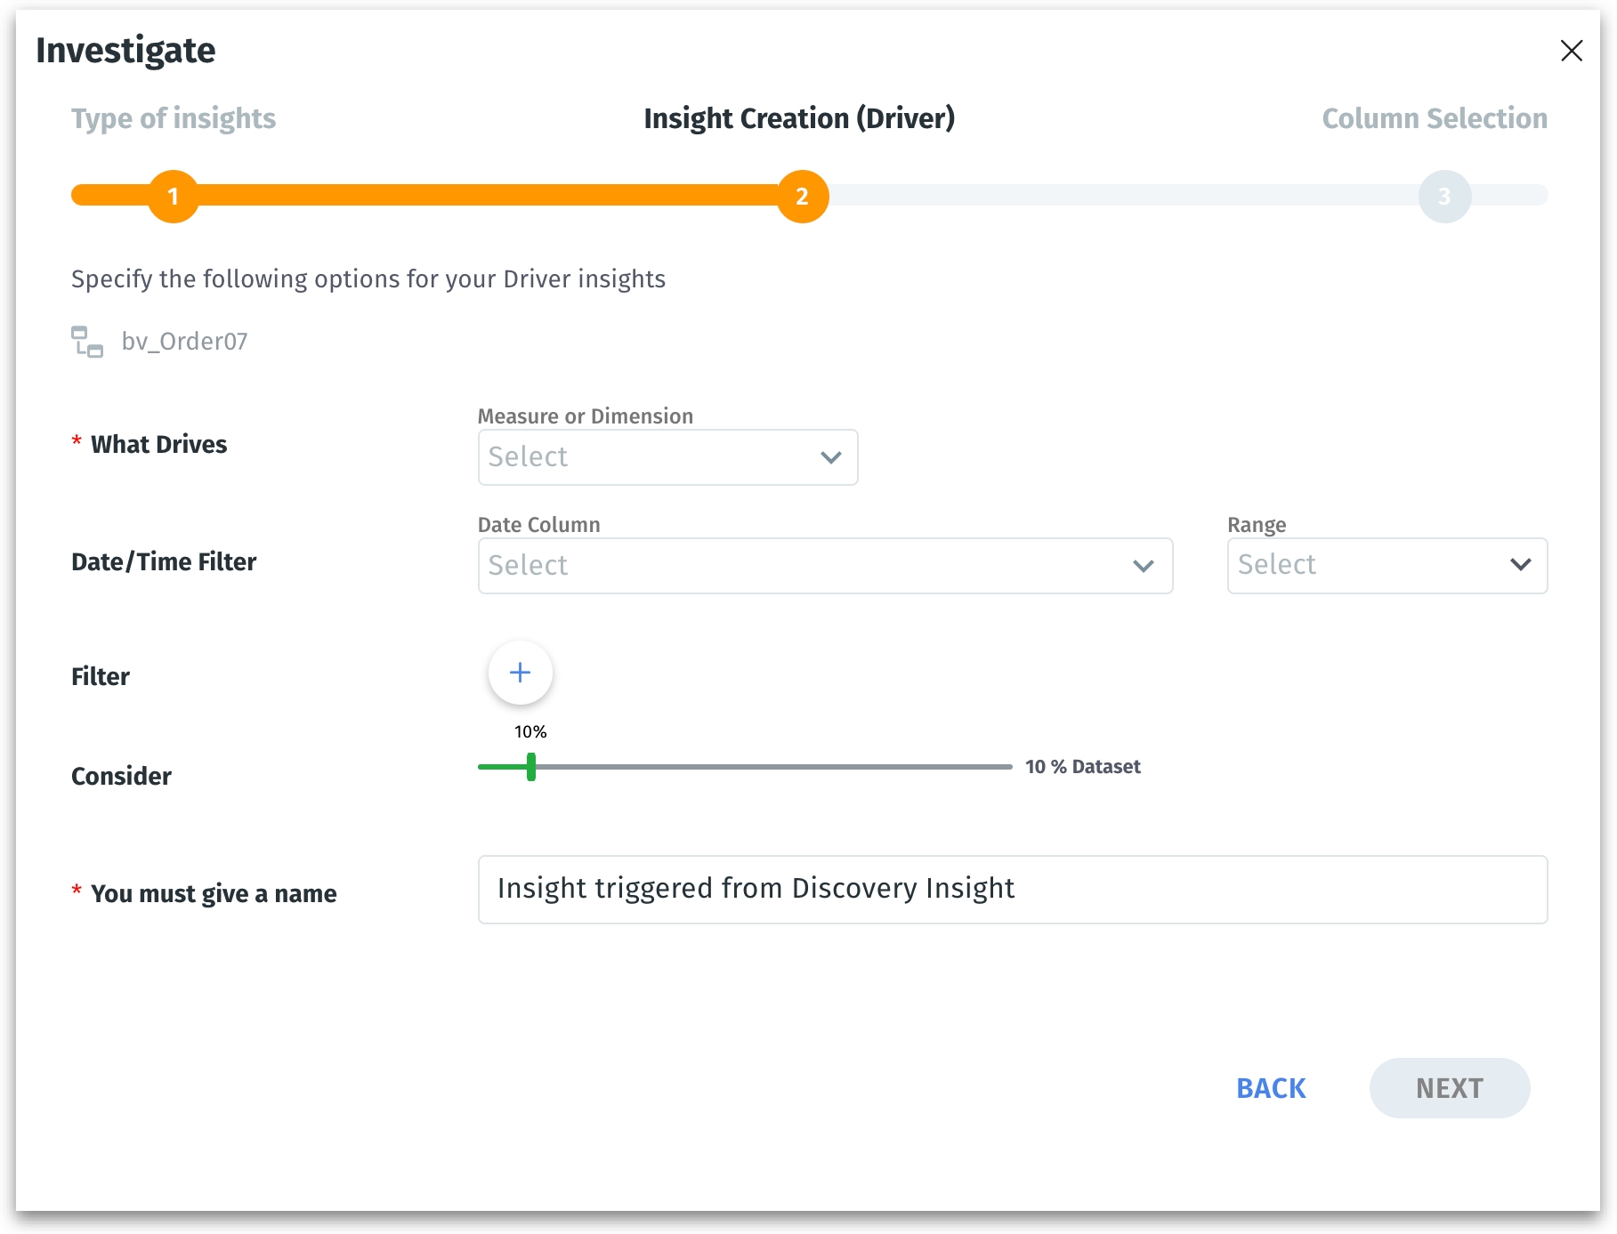Click chevron arrow of Range field
Viewport: 1617px width, 1234px height.
[x=1520, y=565]
